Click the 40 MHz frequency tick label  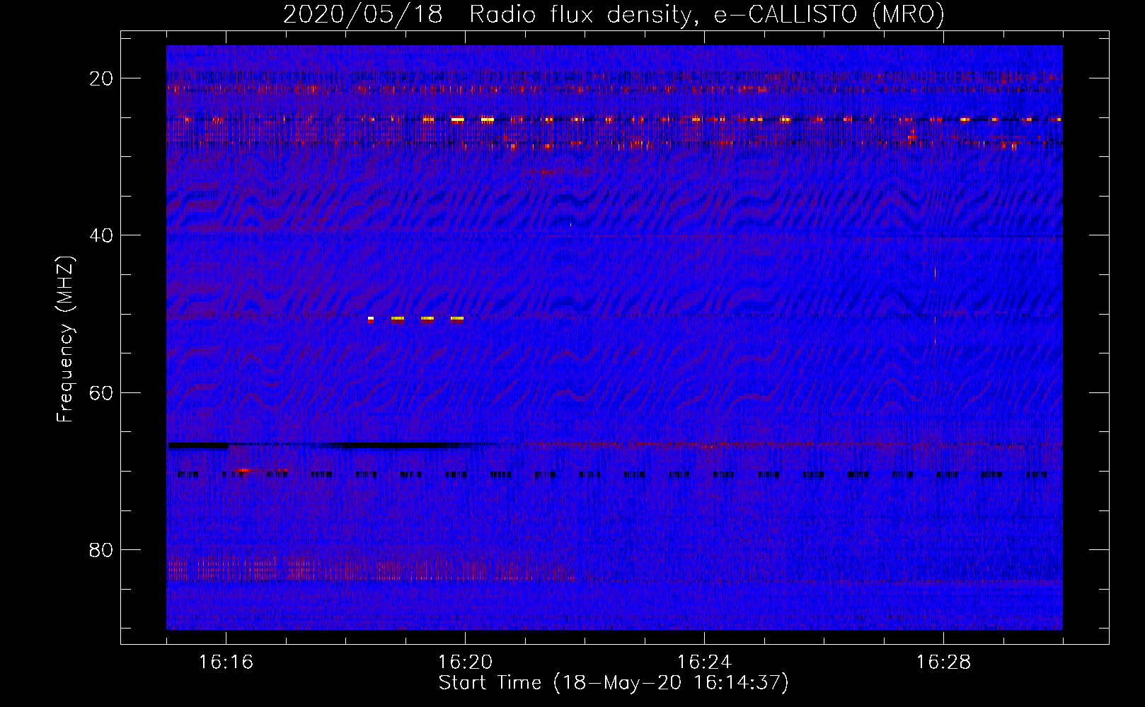[101, 235]
